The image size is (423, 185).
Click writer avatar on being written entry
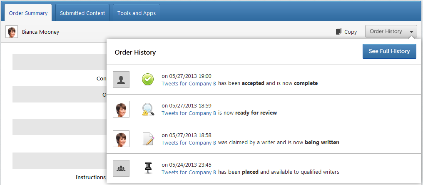(x=121, y=139)
